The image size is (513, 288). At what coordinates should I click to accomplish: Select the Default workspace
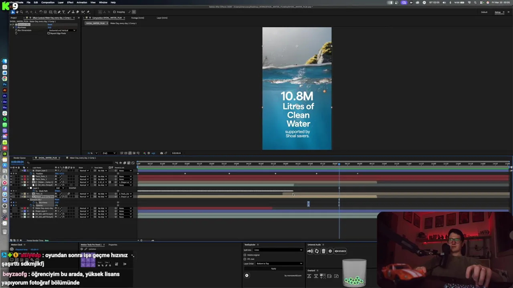click(x=484, y=12)
